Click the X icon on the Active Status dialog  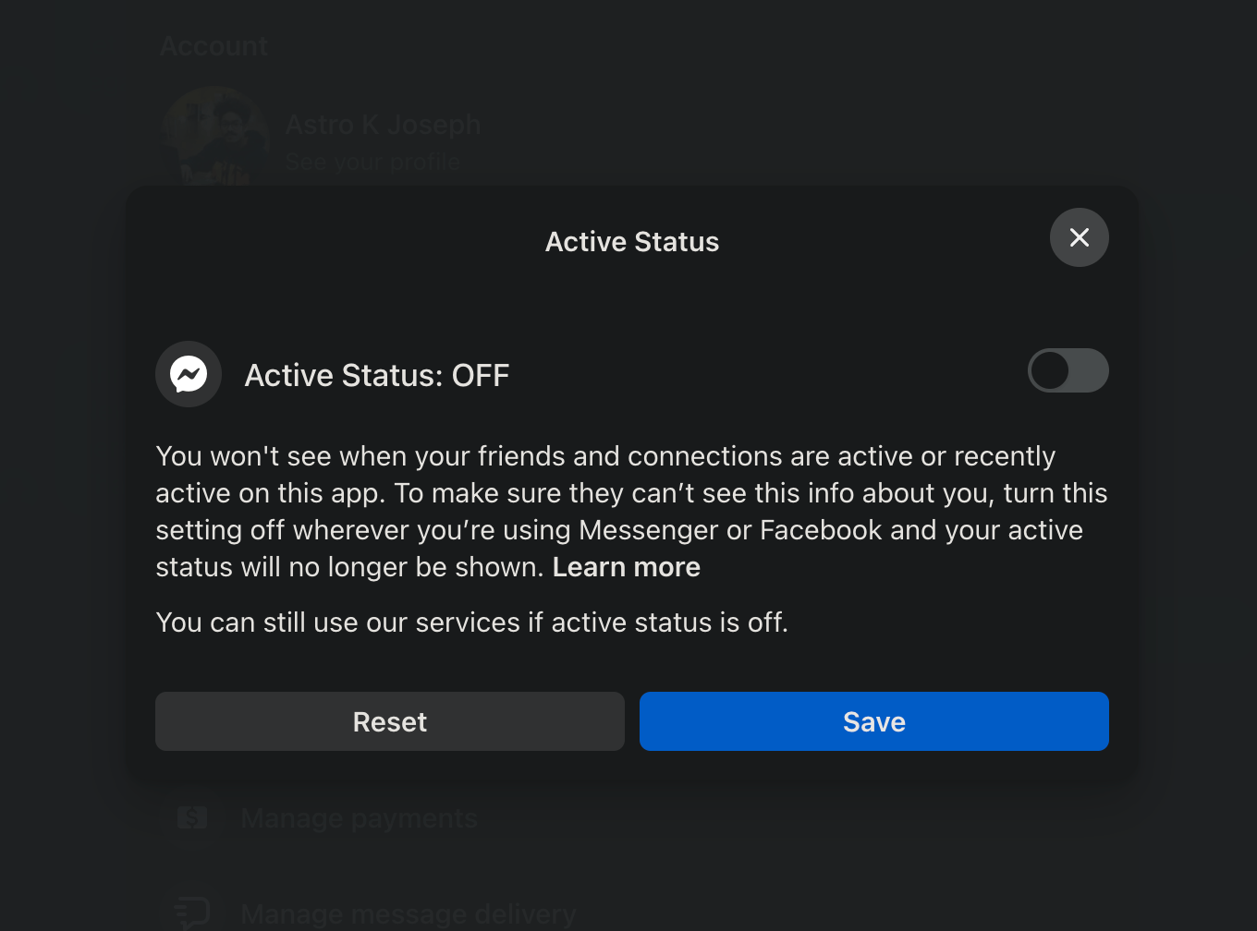[x=1079, y=237]
